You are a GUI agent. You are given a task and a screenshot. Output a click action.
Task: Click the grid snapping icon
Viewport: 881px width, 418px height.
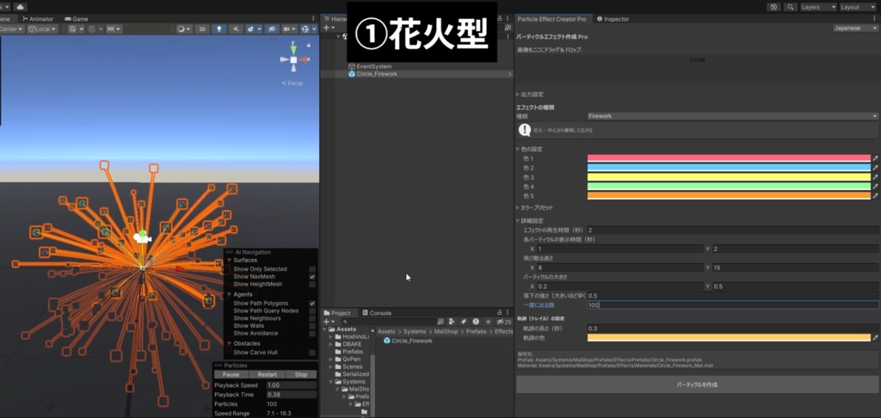94,28
